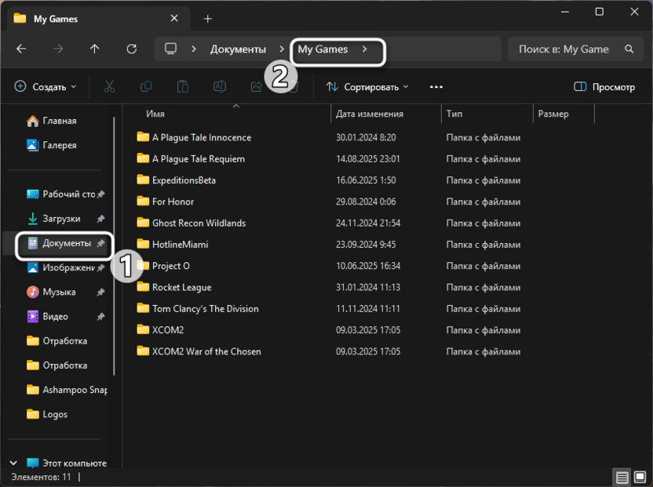The image size is (653, 487).
Task: Open more options ellipsis menu
Action: (436, 87)
